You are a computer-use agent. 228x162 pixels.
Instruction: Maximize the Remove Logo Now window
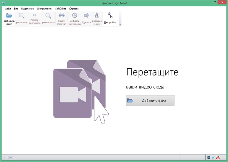click(x=215, y=2)
